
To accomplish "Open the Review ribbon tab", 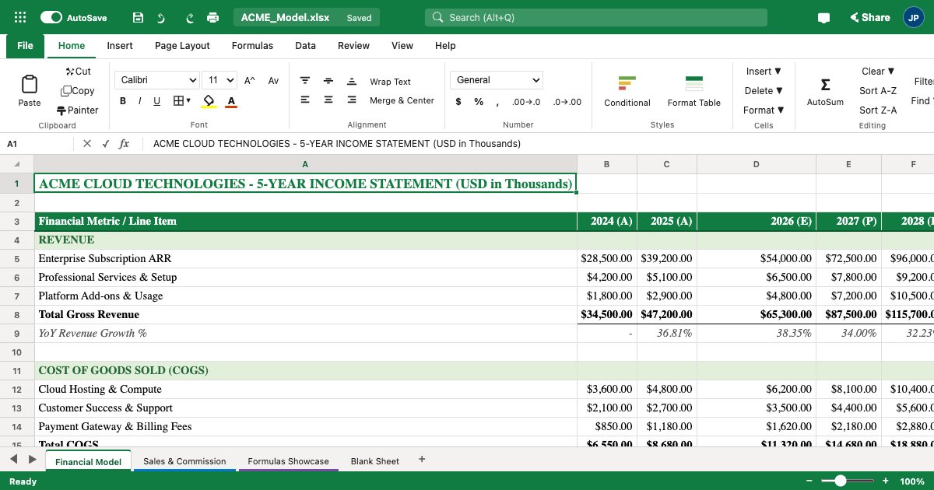I will (353, 46).
